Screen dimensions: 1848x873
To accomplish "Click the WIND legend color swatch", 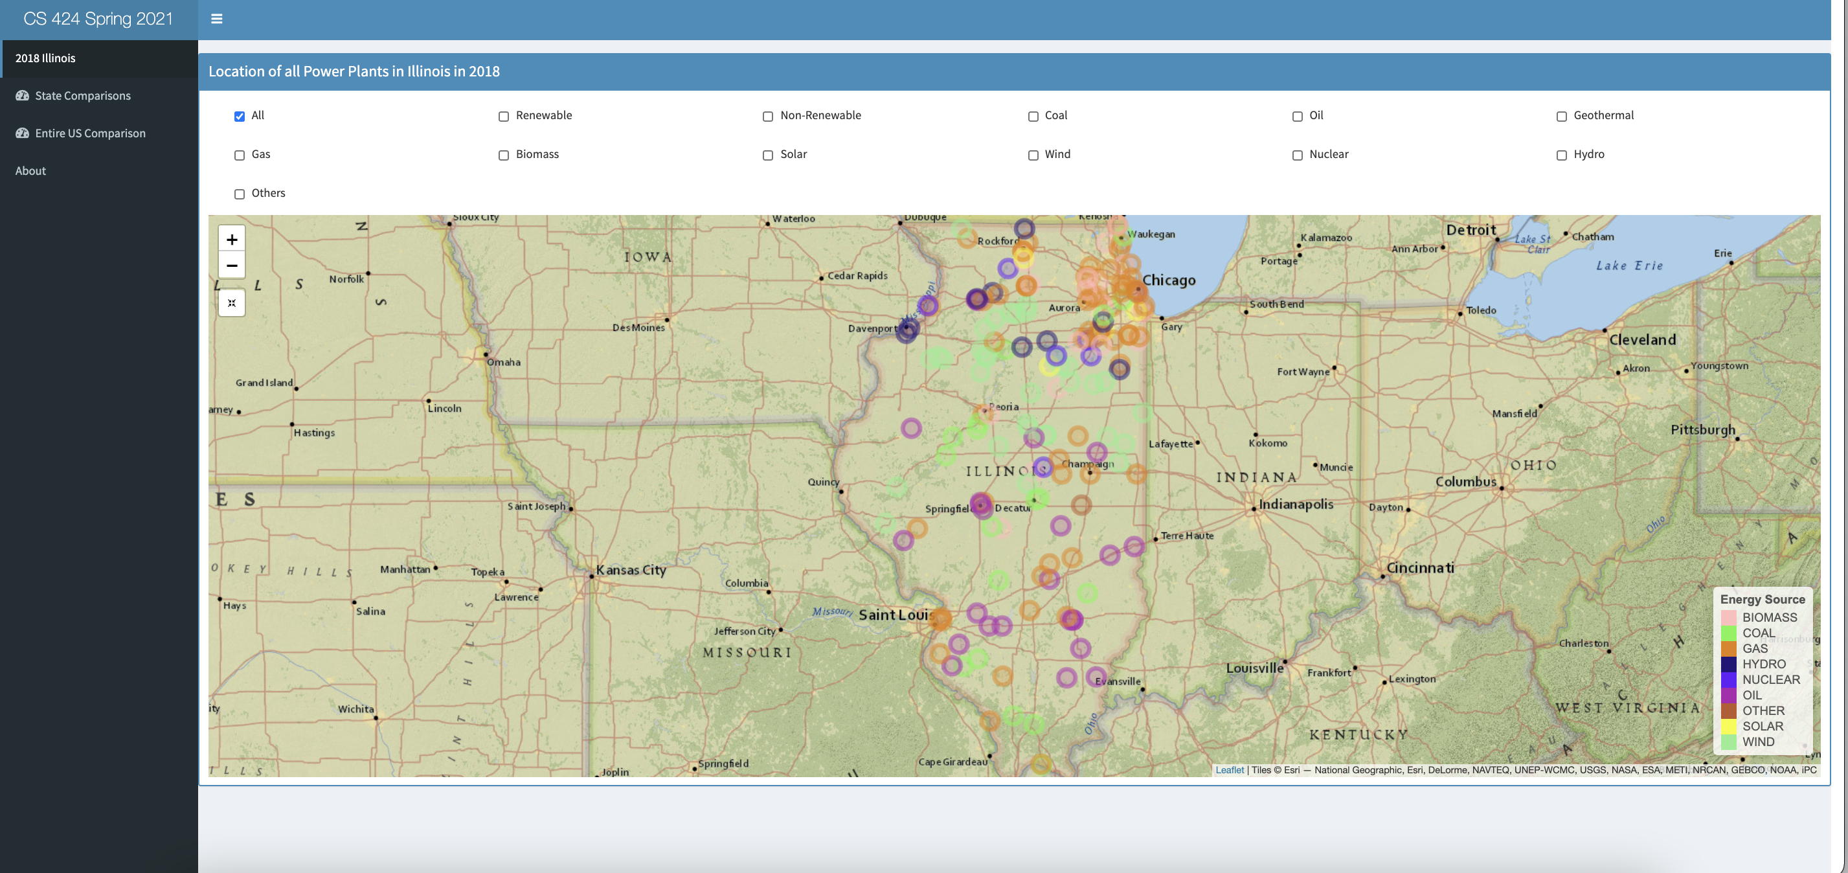I will [1729, 742].
